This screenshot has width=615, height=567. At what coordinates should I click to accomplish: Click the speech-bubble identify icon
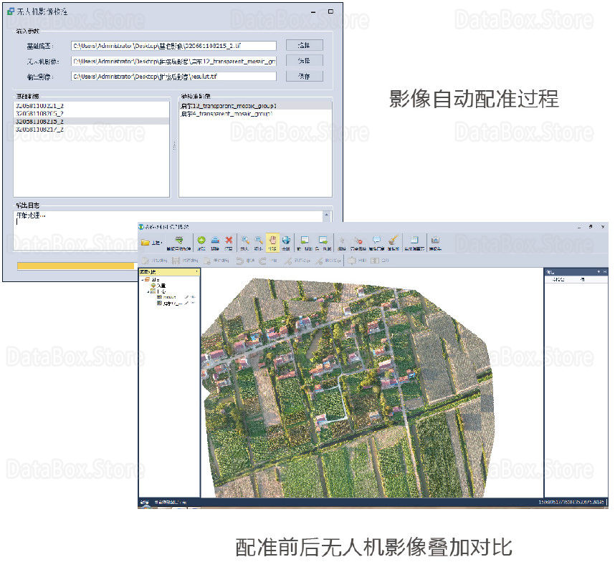[376, 241]
